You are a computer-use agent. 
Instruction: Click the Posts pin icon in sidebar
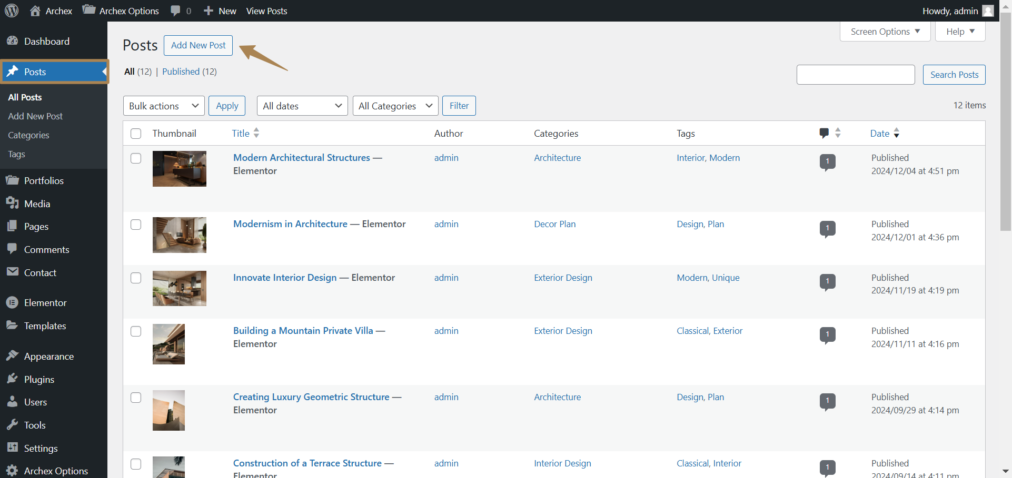(13, 72)
